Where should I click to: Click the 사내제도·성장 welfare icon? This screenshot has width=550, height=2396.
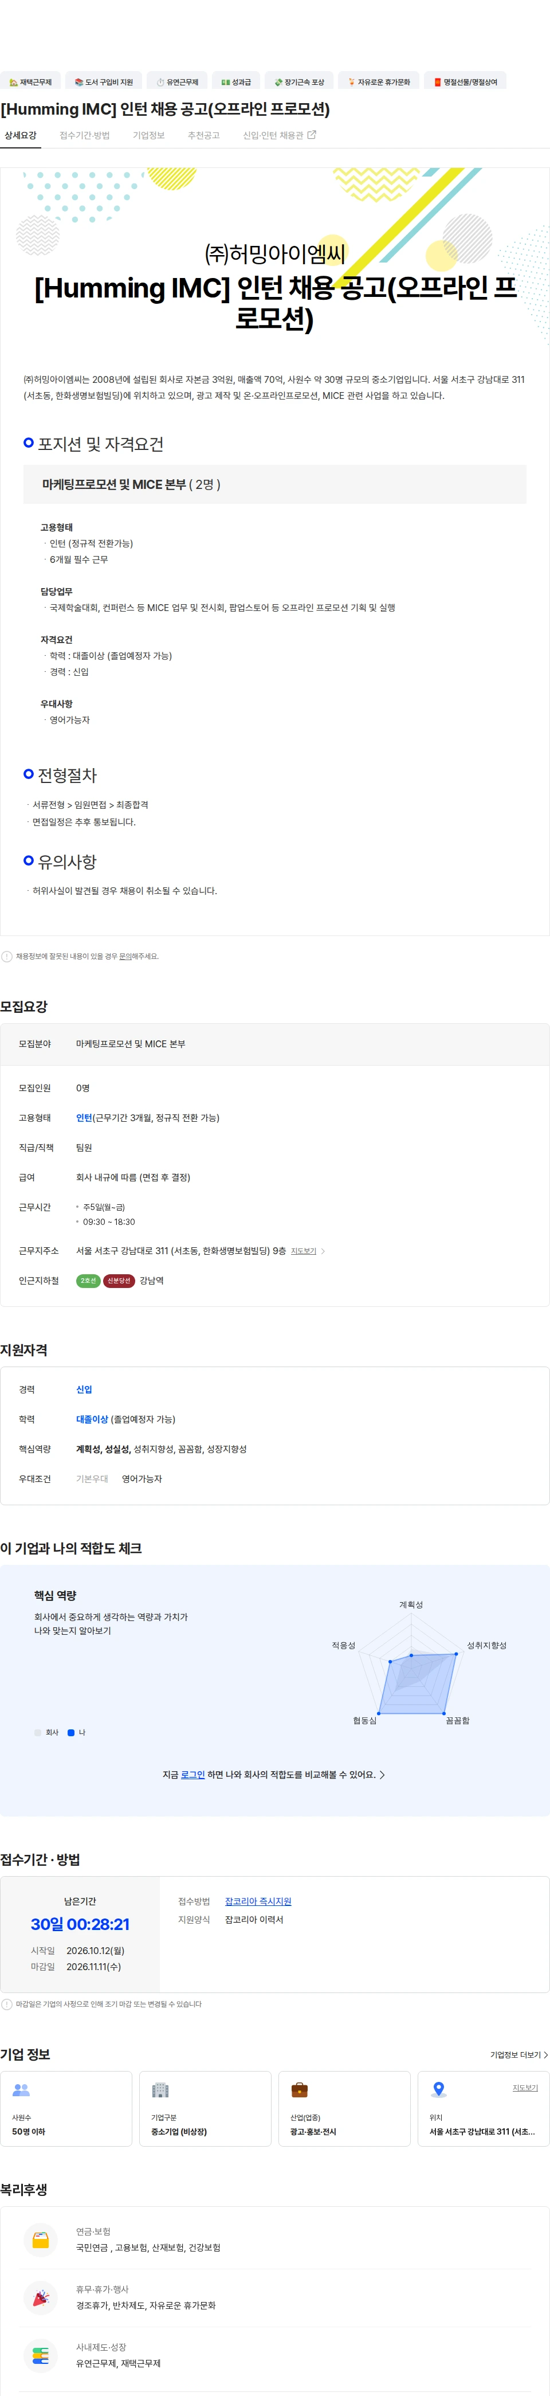[x=40, y=2355]
